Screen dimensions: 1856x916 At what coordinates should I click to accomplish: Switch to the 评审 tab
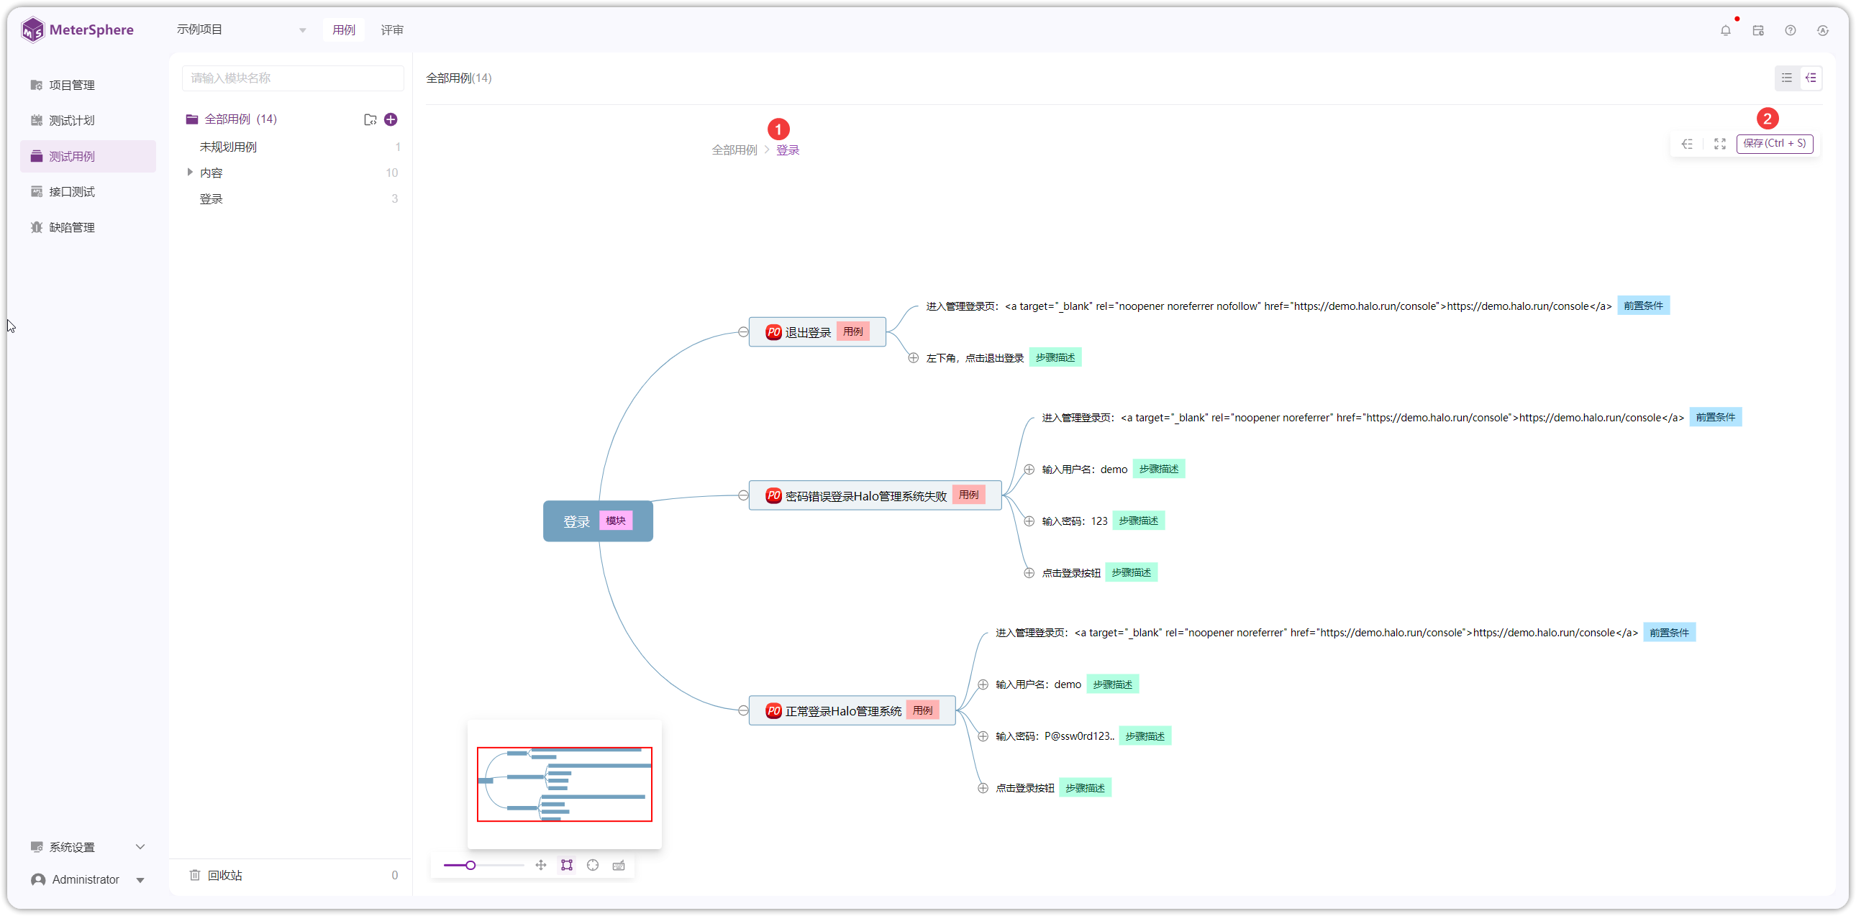(x=392, y=29)
